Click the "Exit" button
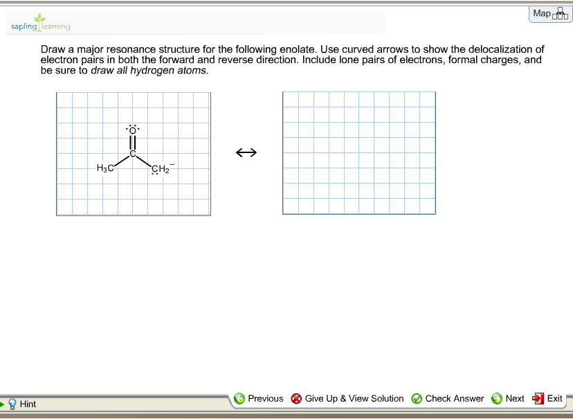573x419 pixels. click(x=554, y=398)
